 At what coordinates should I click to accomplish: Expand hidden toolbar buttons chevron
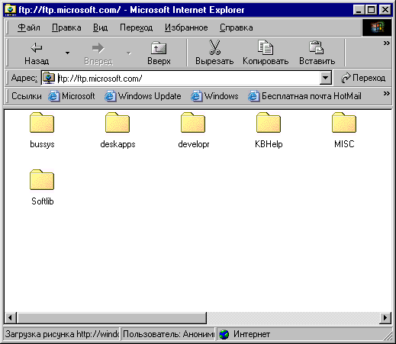click(x=387, y=43)
